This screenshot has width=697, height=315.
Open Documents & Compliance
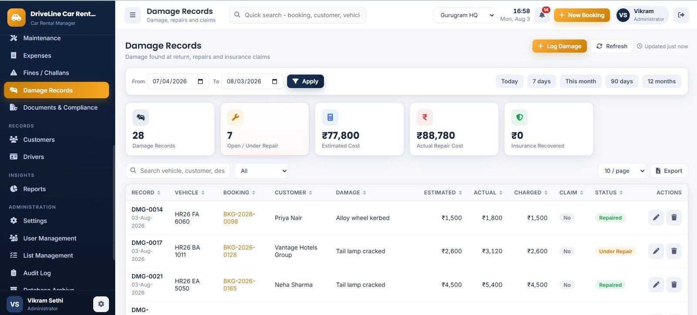(57, 107)
